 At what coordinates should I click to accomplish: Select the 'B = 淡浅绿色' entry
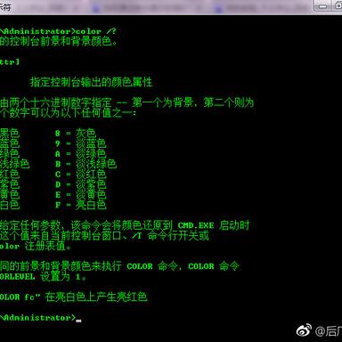pos(85,164)
